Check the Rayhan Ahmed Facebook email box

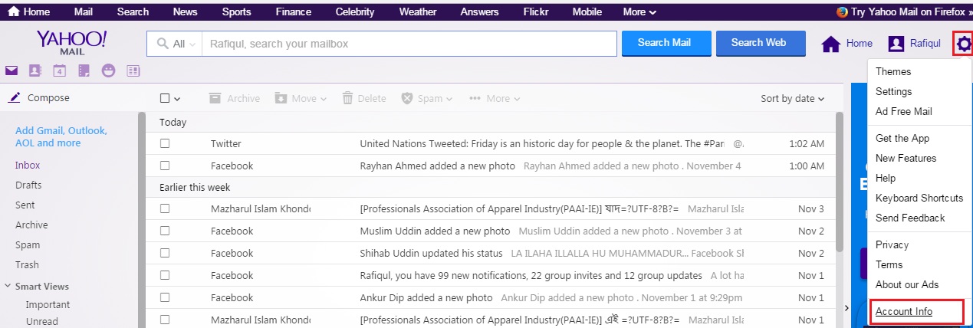coord(165,166)
